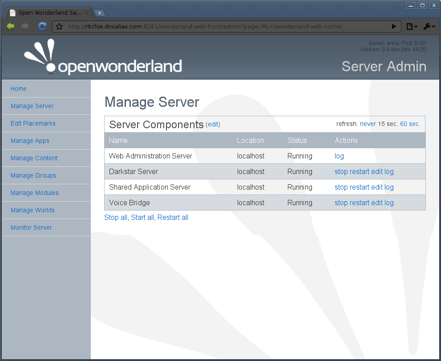View the Web Administration Server log
This screenshot has height=361, width=441.
(339, 156)
